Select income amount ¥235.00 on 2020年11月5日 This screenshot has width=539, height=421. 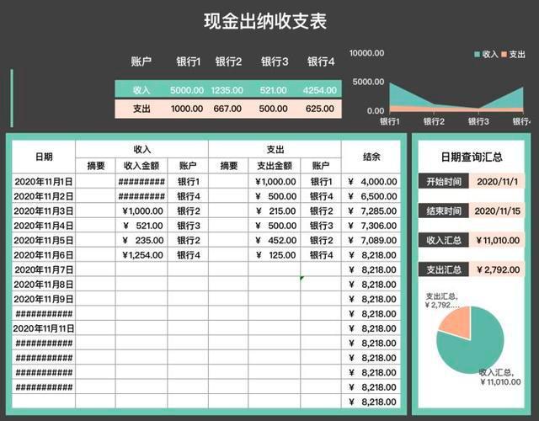pos(141,240)
